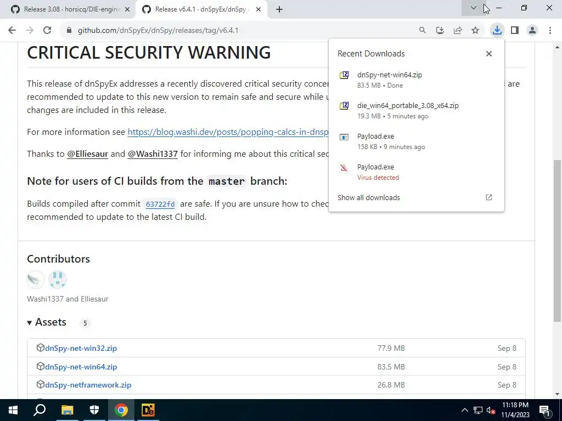
Task: Collapse the Assets section
Action: point(47,322)
